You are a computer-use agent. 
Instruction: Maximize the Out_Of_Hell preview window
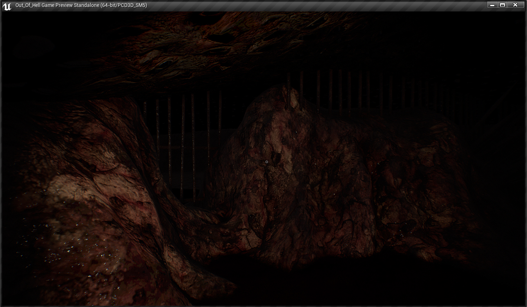(x=503, y=5)
